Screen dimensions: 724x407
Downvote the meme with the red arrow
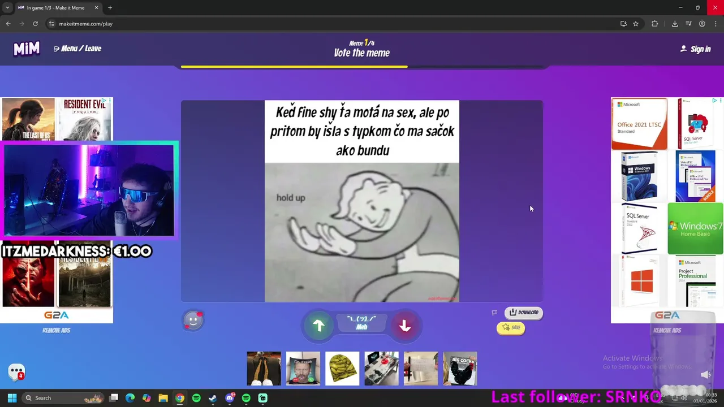pyautogui.click(x=404, y=326)
